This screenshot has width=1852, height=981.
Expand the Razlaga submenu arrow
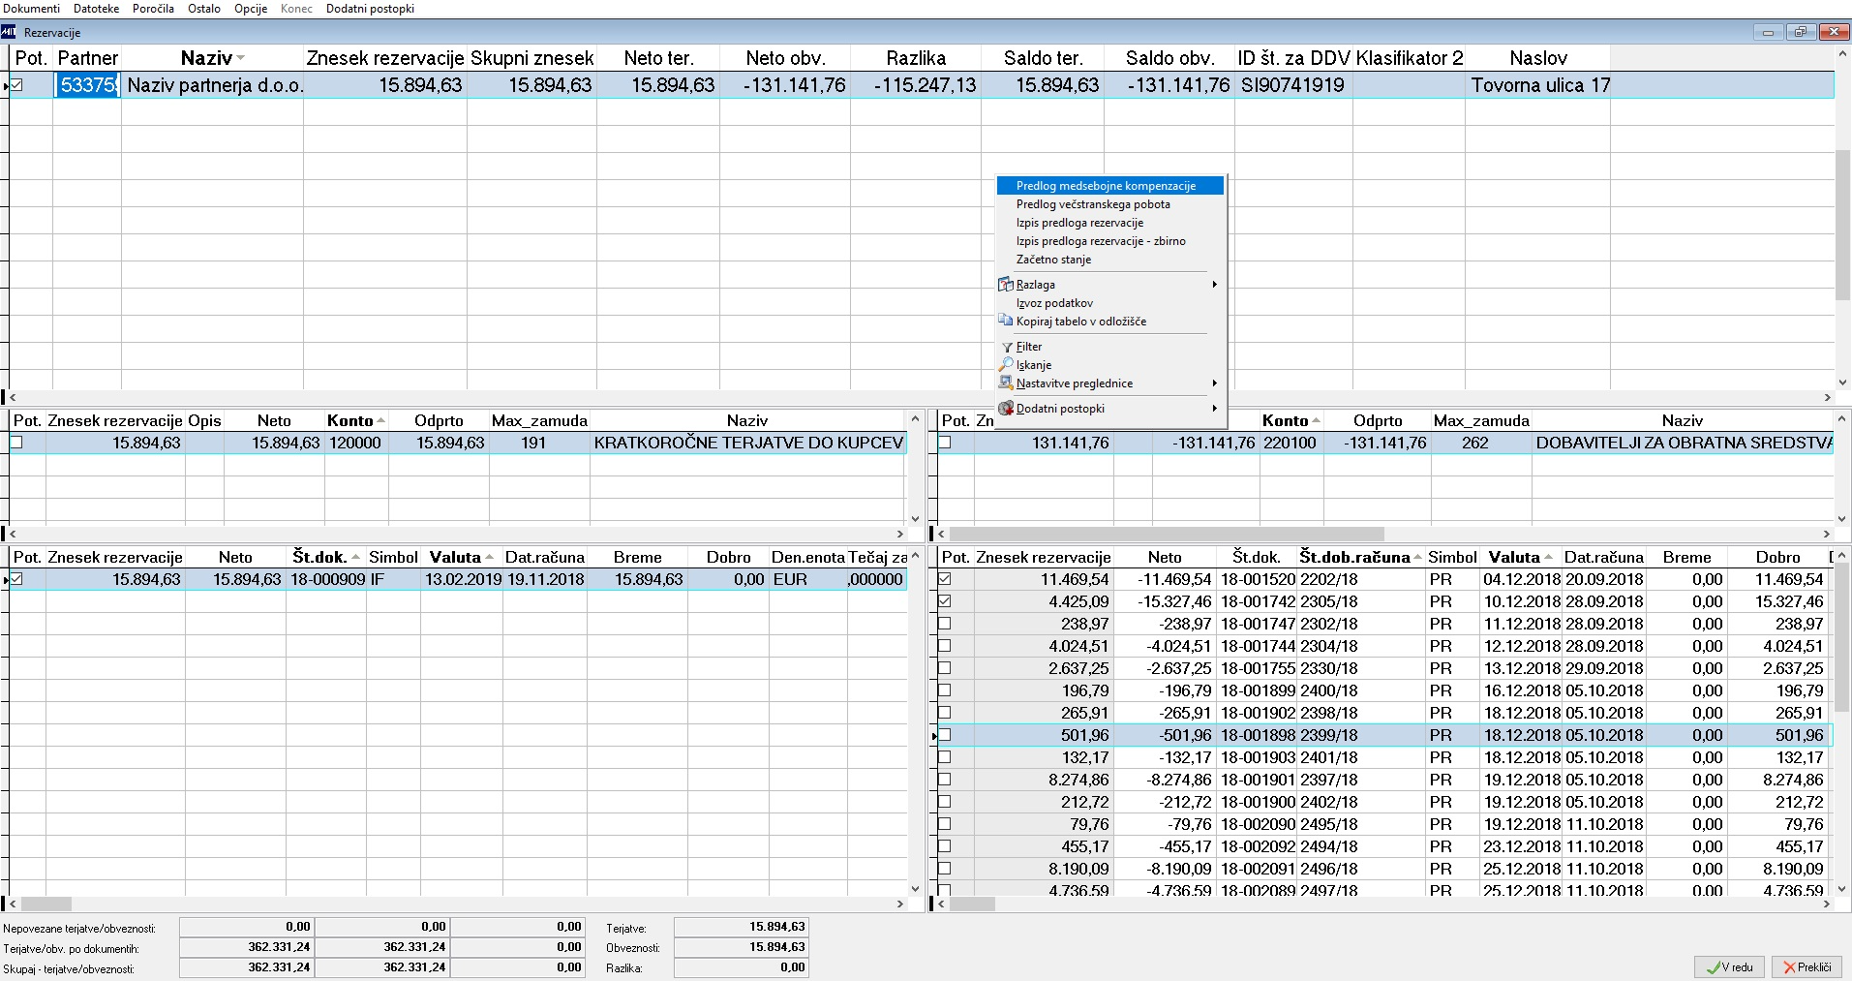click(x=1214, y=285)
